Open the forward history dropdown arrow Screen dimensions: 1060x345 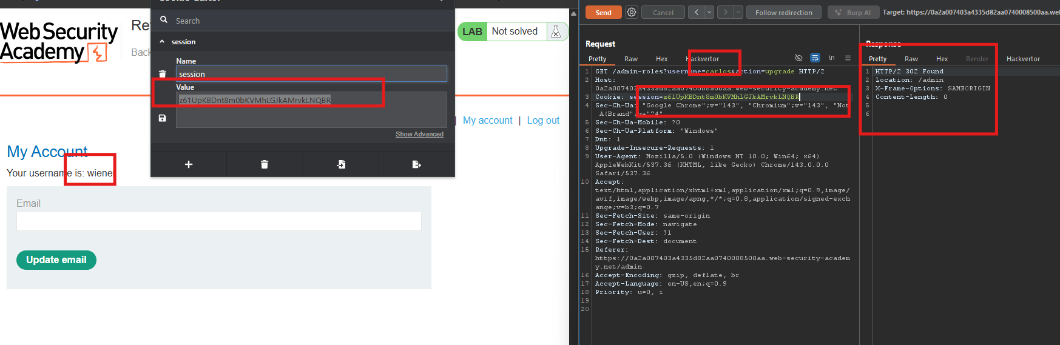[x=738, y=12]
